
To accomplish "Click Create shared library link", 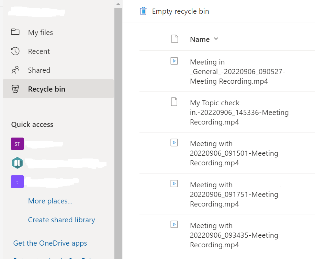I will coord(61,220).
